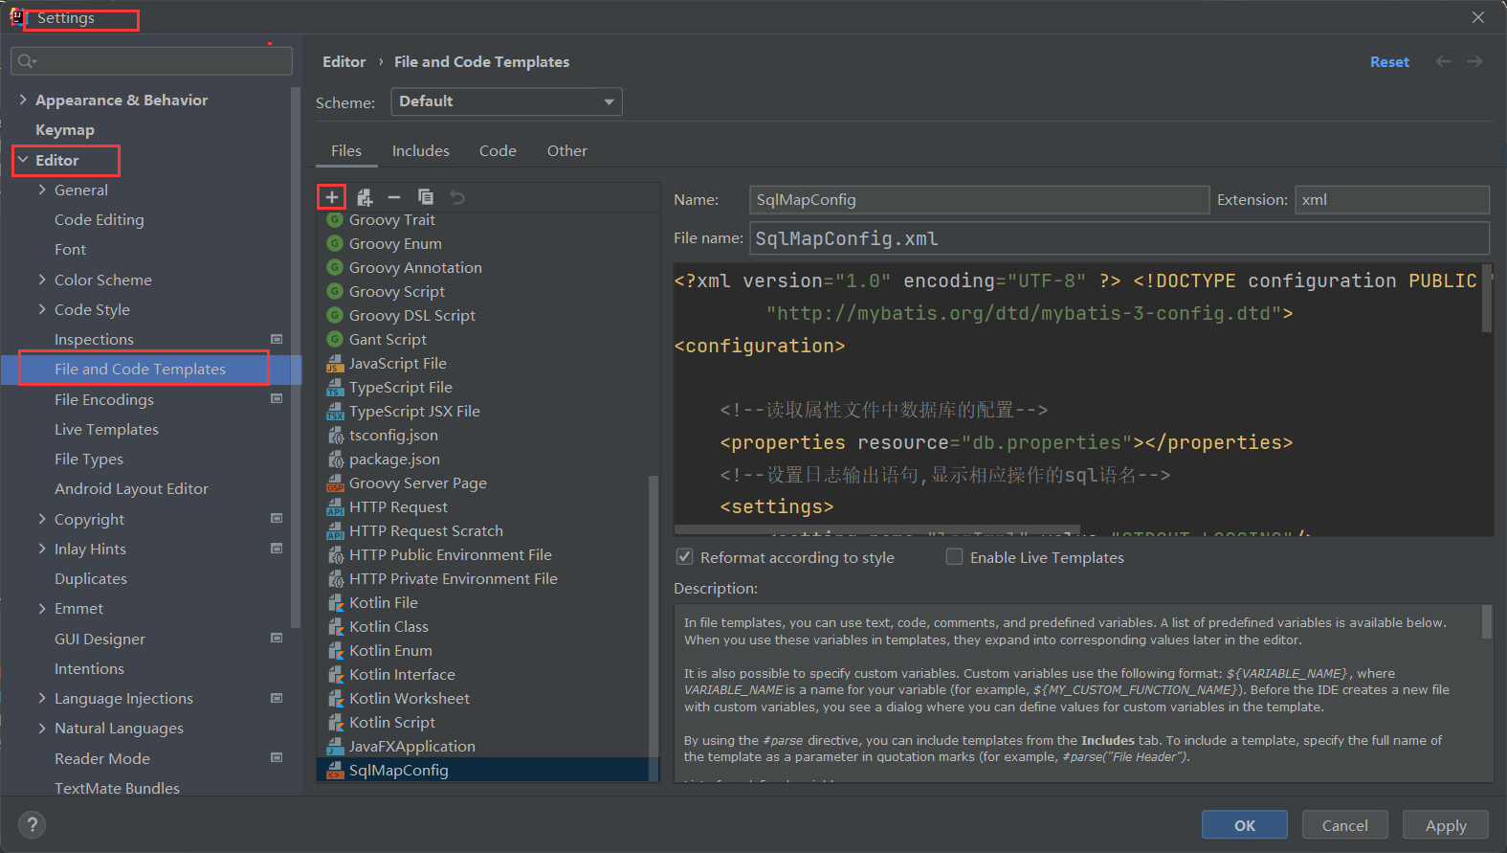Click the Revert to original template icon
Screen dimensions: 1507x853
[x=457, y=197]
